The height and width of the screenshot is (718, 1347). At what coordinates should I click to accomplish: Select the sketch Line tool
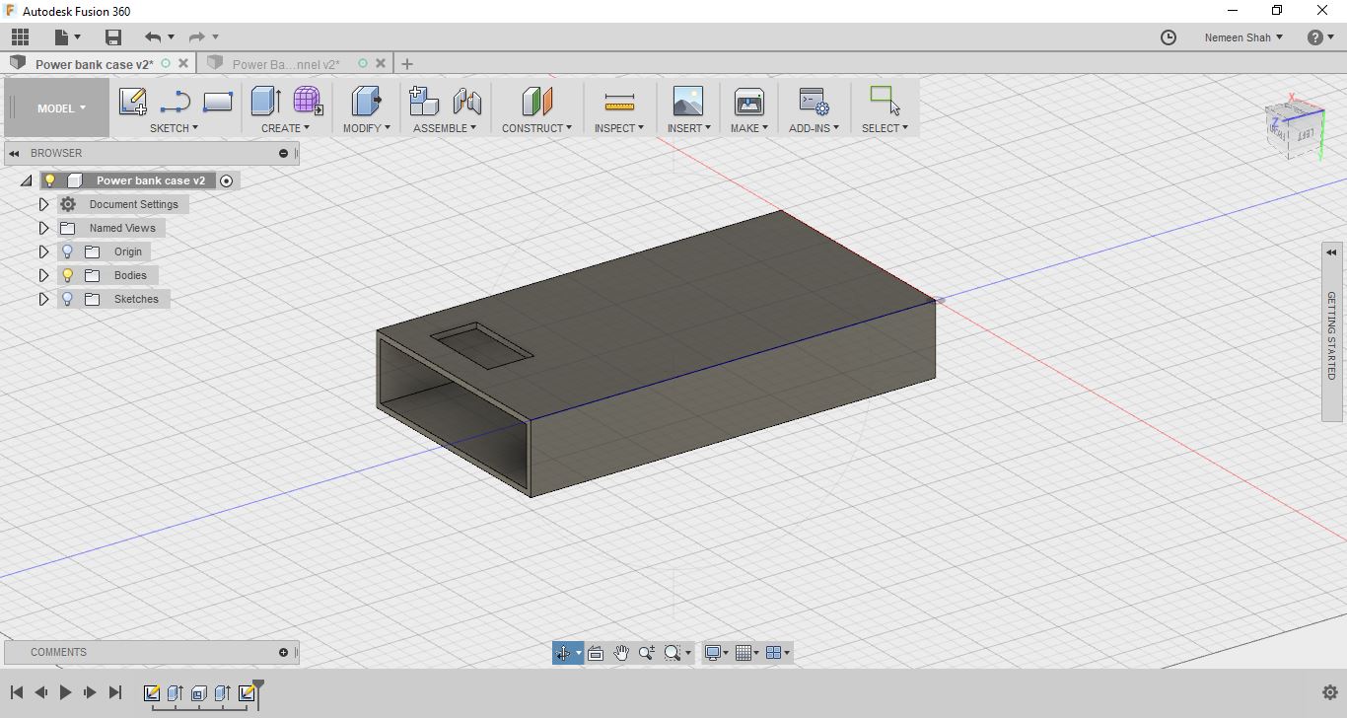tap(175, 101)
